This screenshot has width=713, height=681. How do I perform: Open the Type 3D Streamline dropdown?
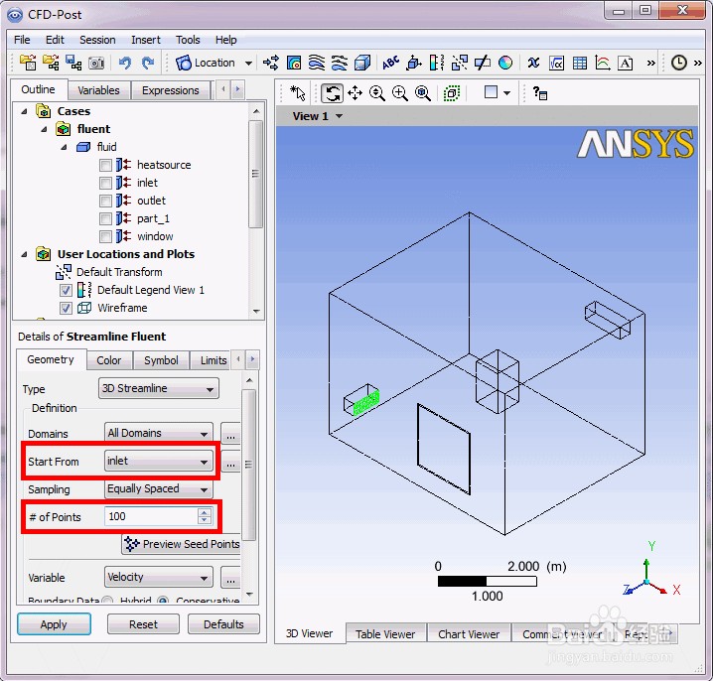click(158, 389)
